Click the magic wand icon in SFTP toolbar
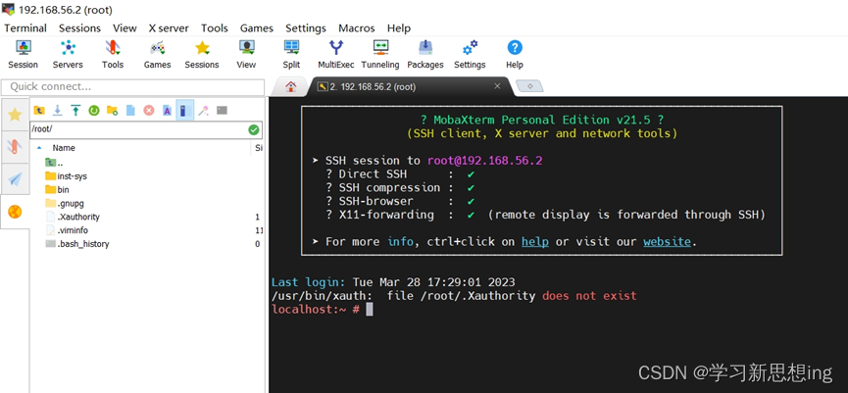848x393 pixels. pyautogui.click(x=203, y=111)
